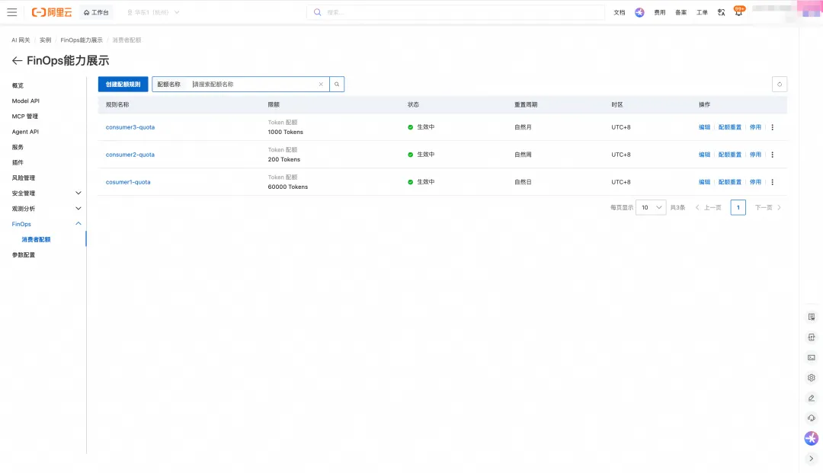
Task: Click the quota name search input
Action: point(252,84)
